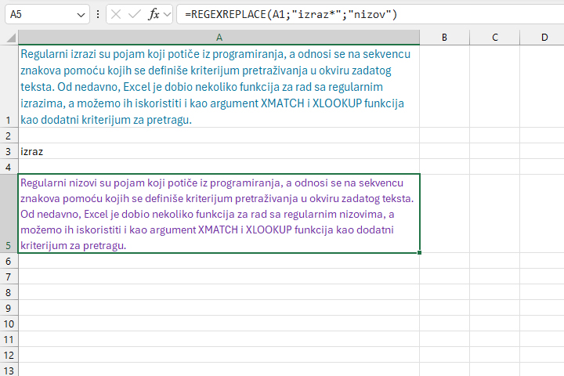Expand the Name Box dropdown arrow

pyautogui.click(x=82, y=15)
